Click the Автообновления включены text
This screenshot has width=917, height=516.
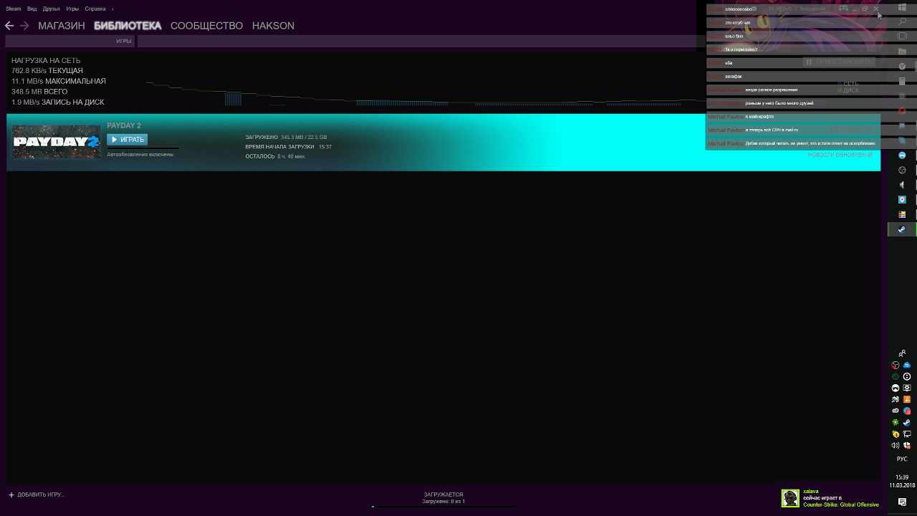[140, 155]
